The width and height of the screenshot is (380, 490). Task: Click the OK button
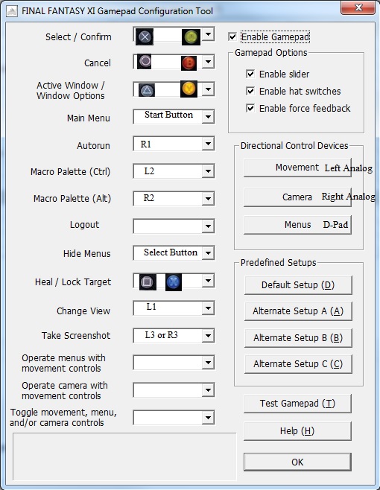(x=297, y=462)
